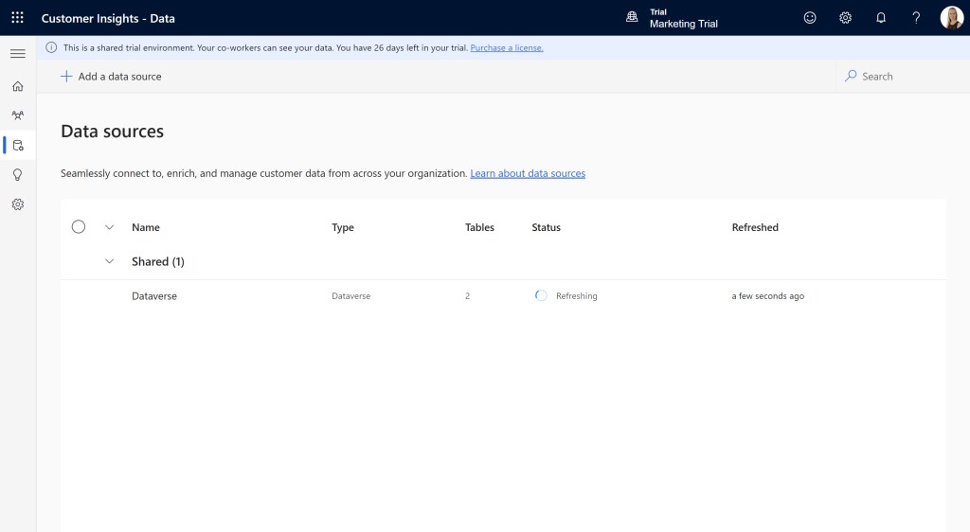Collapse the Shared (1) group
This screenshot has width=970, height=532.
109,261
